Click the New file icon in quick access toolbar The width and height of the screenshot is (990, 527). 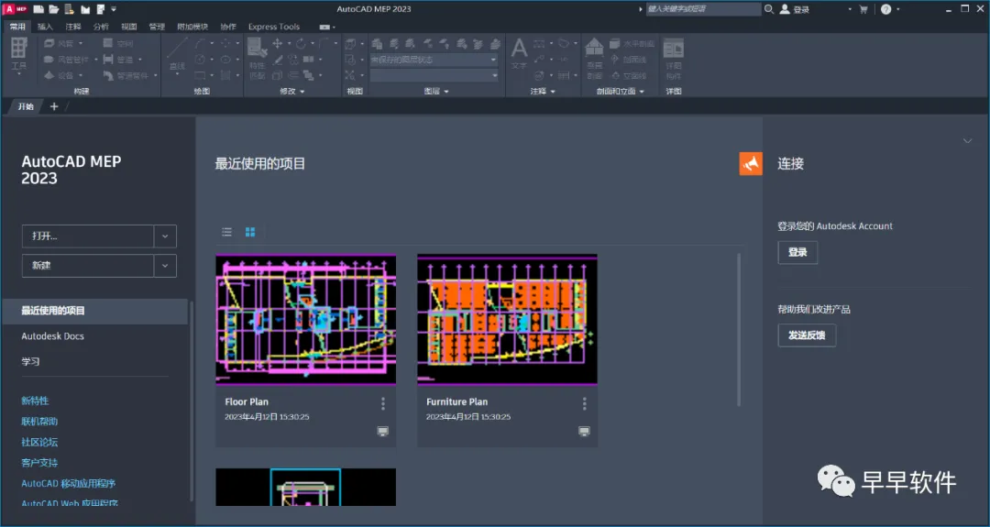(x=39, y=9)
